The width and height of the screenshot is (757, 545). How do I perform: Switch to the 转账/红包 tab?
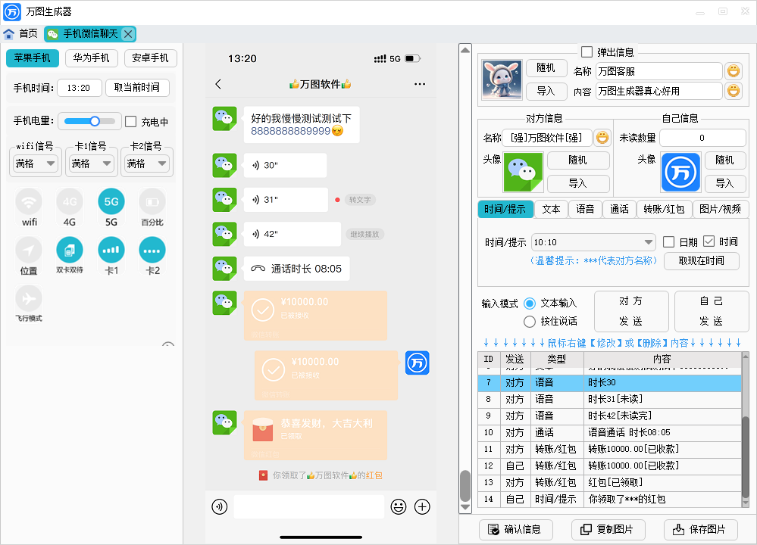coord(665,210)
